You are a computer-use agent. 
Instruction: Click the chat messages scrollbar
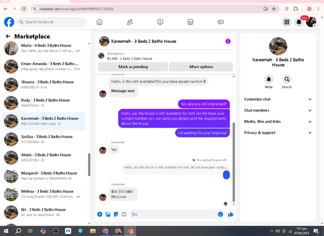pyautogui.click(x=233, y=162)
